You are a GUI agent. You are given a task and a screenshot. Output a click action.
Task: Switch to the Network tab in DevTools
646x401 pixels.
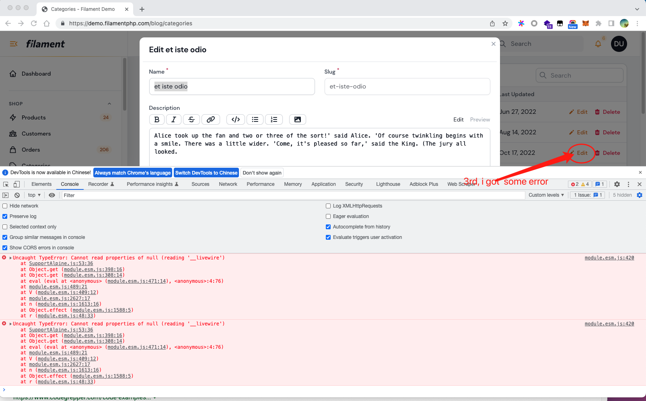tap(228, 184)
